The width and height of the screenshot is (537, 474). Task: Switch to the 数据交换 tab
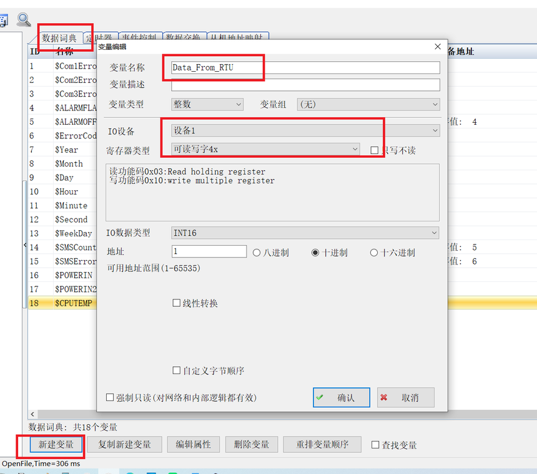[183, 36]
